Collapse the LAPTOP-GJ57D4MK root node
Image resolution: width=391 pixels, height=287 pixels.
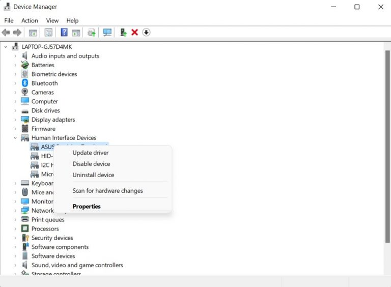[6, 47]
